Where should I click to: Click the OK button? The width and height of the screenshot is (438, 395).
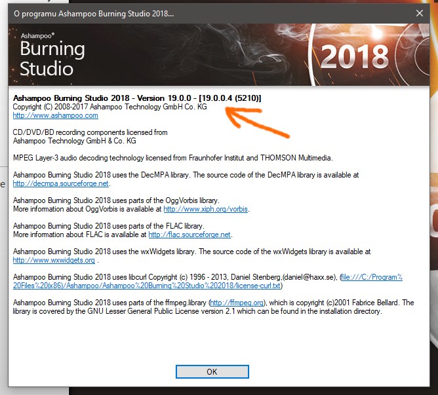[x=212, y=371]
